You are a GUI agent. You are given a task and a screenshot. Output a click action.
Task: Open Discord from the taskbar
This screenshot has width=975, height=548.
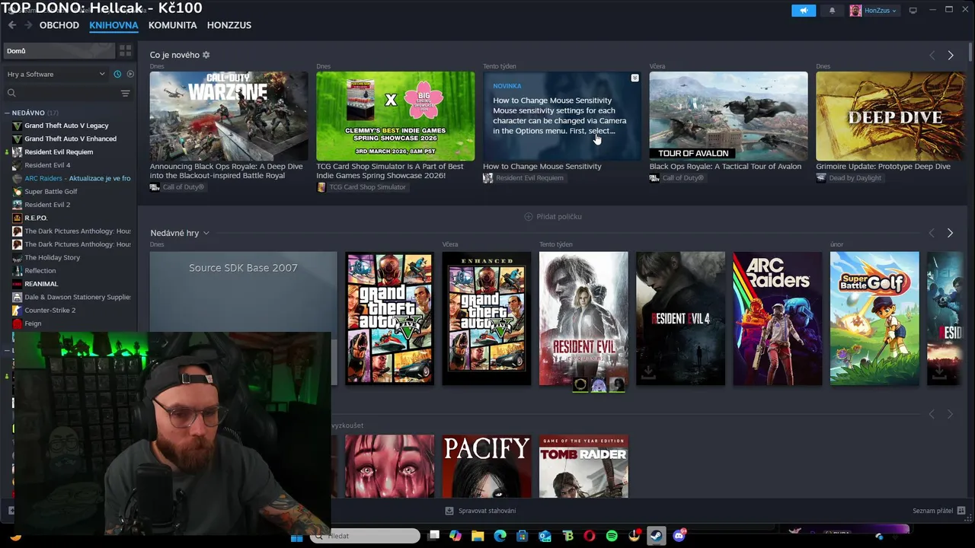[x=679, y=536]
